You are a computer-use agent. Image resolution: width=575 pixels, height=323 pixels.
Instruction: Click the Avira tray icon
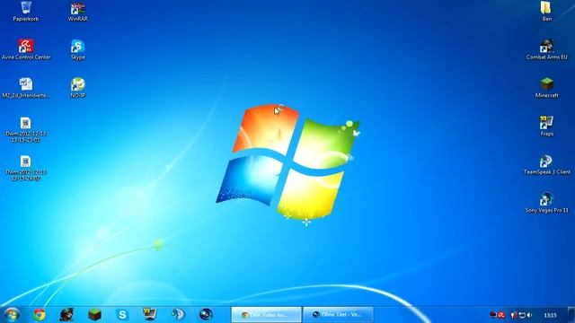point(501,315)
